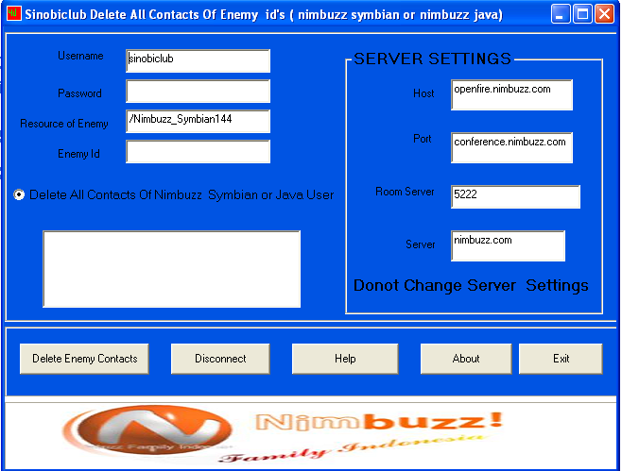Click the Room Server label

tap(405, 192)
